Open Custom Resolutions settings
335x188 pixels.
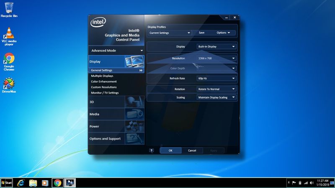coord(104,87)
